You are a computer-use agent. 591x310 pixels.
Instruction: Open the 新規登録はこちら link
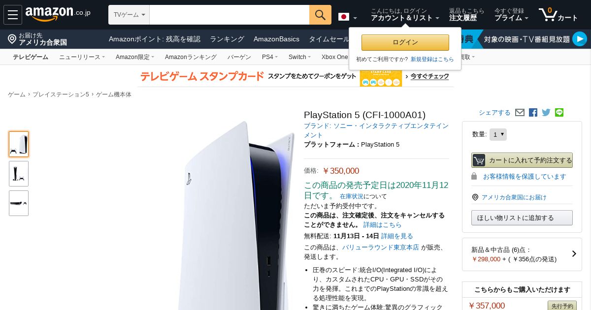[x=432, y=59]
